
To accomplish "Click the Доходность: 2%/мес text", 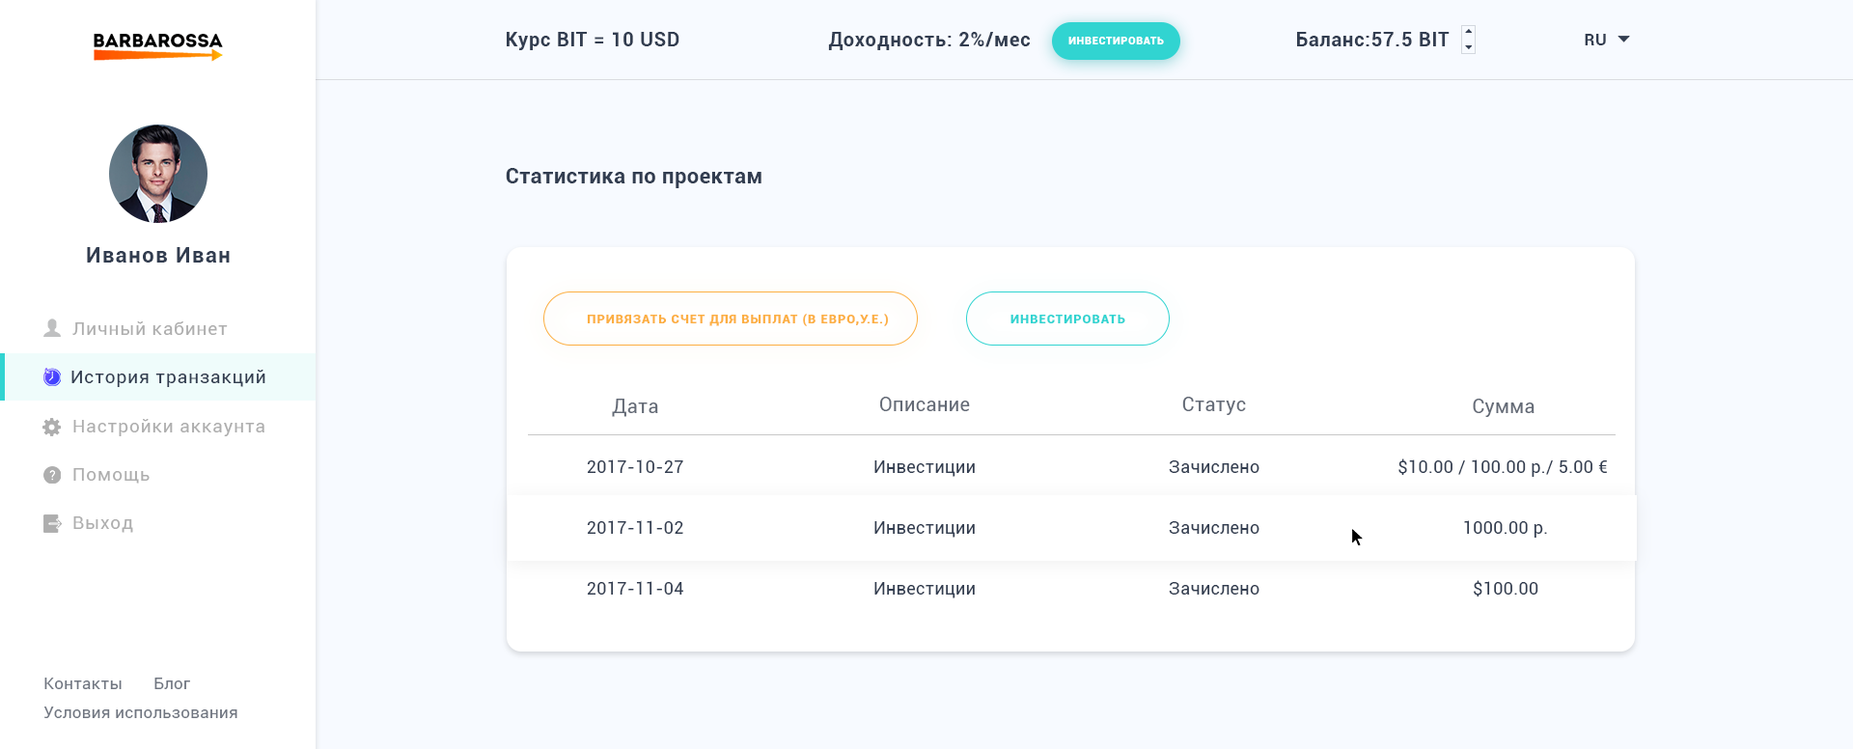I will 929,40.
